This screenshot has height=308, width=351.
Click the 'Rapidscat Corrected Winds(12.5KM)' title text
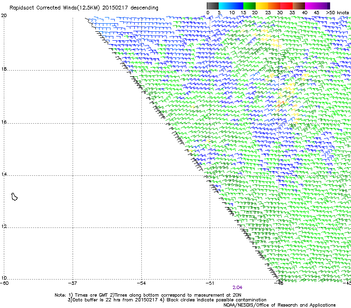tap(55, 8)
